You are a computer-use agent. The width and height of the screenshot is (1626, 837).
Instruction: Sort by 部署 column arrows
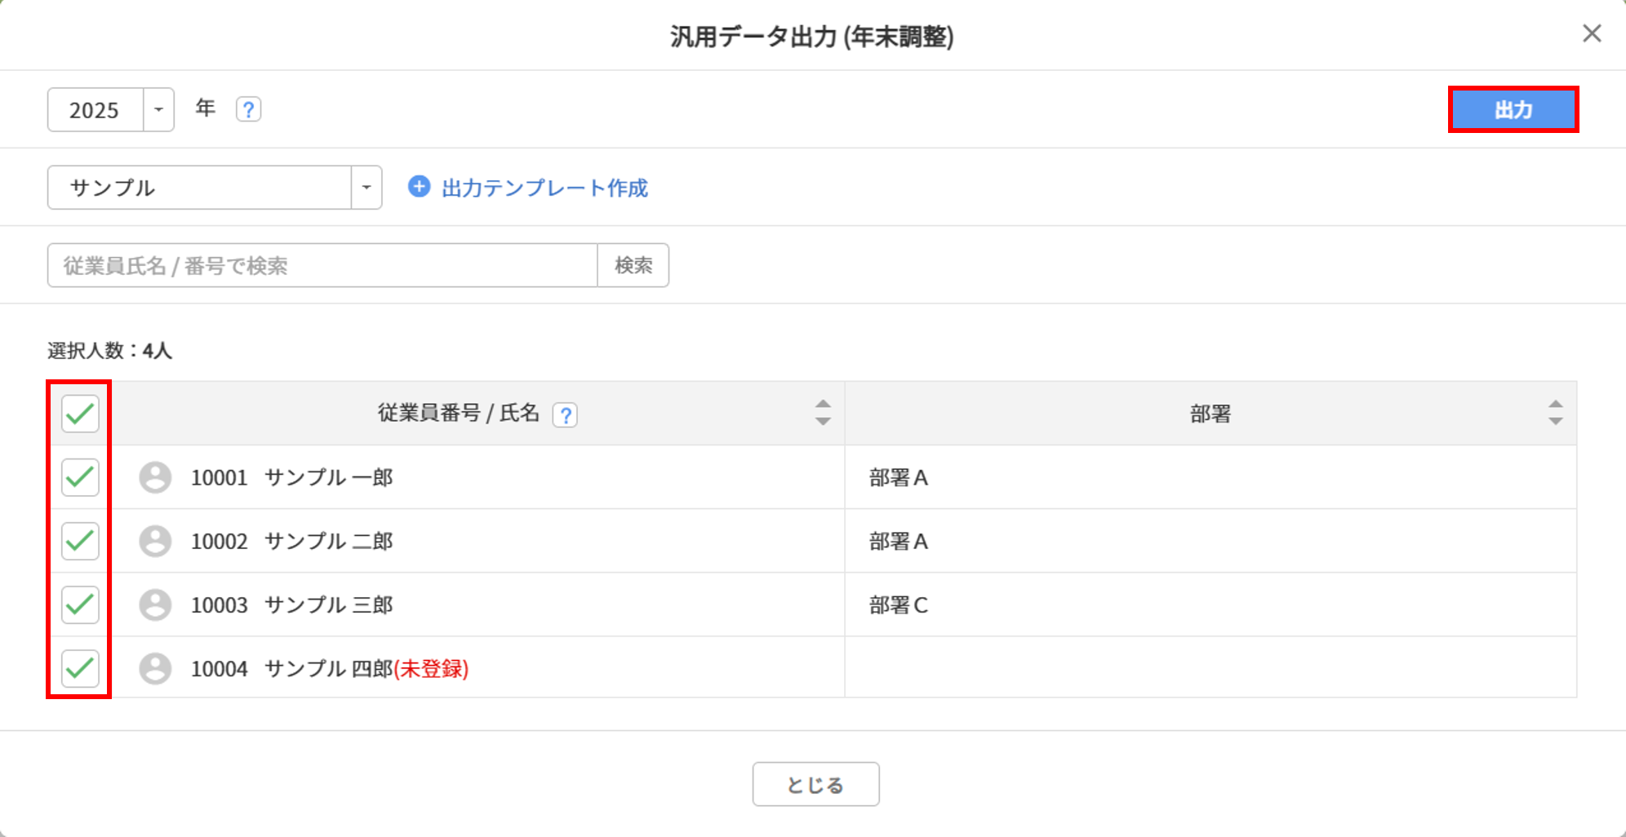pyautogui.click(x=1555, y=413)
